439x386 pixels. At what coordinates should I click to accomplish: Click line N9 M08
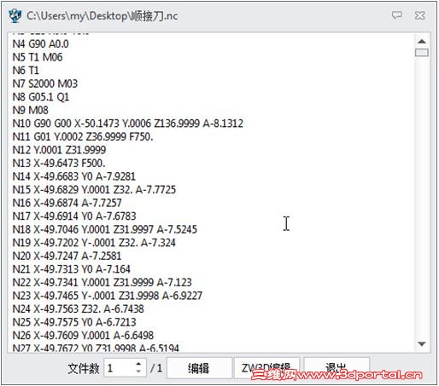[31, 110]
